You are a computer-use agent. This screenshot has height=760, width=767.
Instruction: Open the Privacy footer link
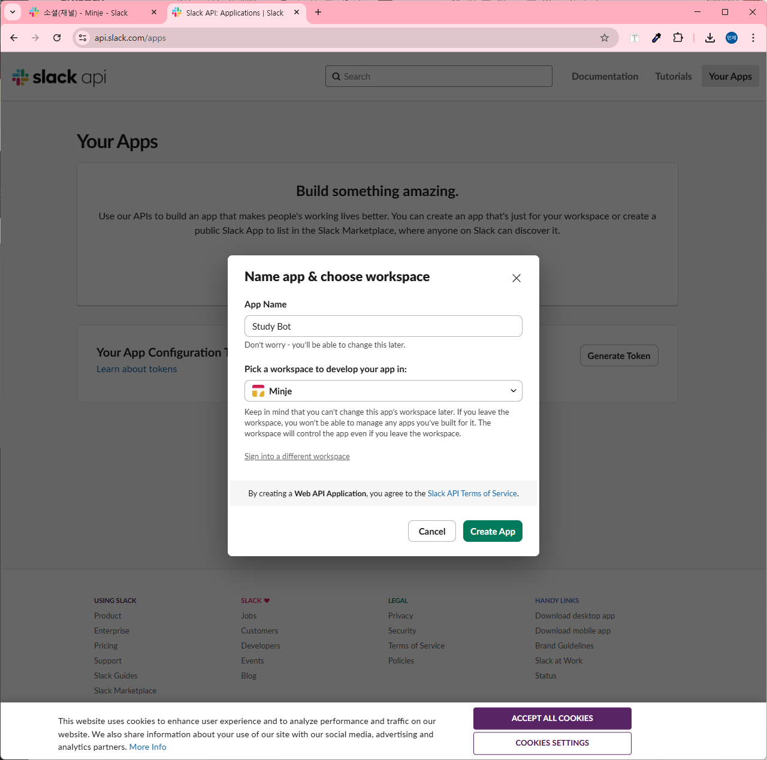coord(401,616)
